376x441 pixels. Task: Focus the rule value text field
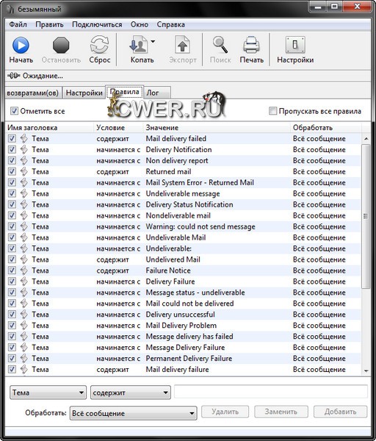(271, 392)
